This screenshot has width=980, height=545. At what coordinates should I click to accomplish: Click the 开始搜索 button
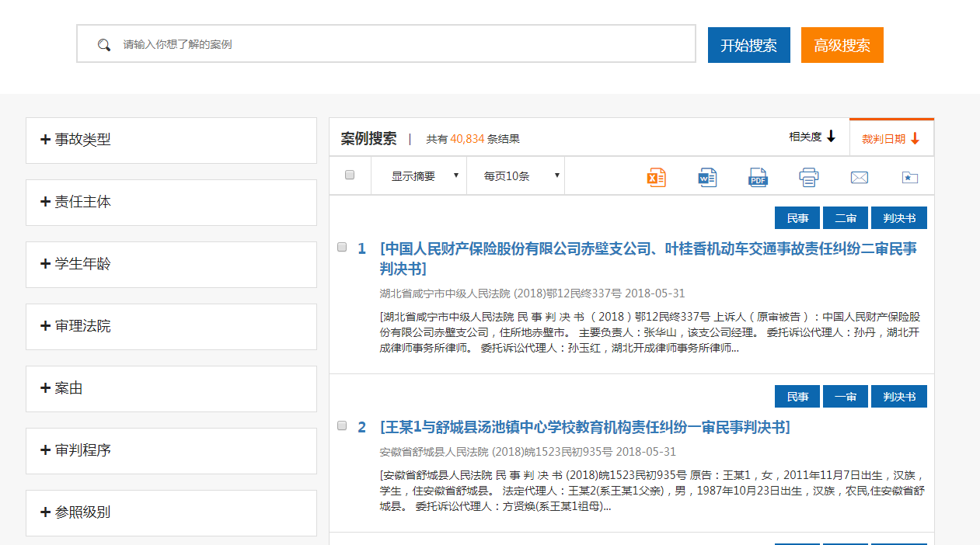[x=748, y=45]
